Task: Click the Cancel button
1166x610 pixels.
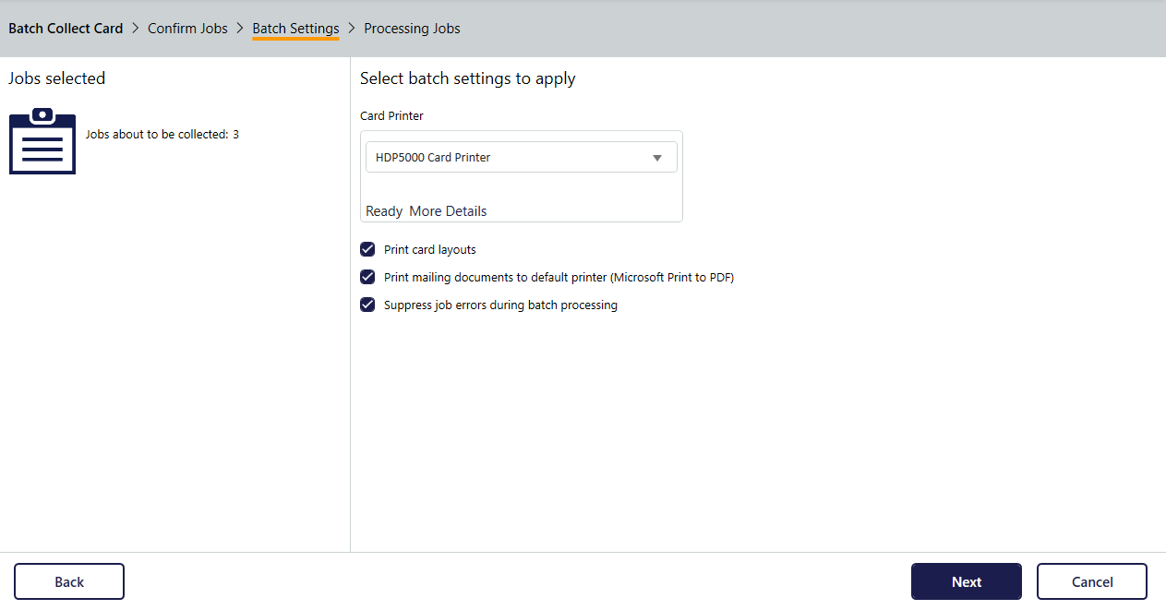Action: pyautogui.click(x=1092, y=581)
